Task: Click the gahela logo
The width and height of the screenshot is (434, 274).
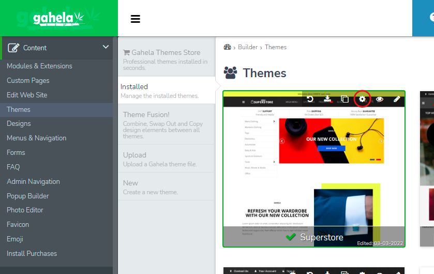Action: [58, 19]
